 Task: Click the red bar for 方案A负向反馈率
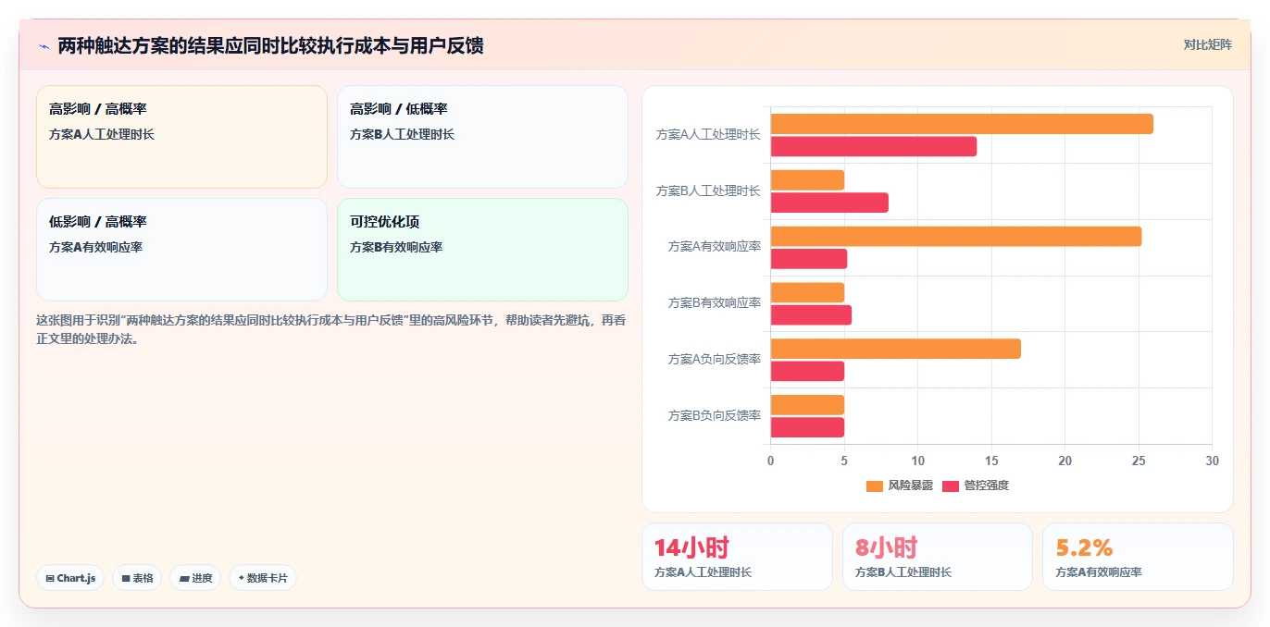pyautogui.click(x=807, y=371)
